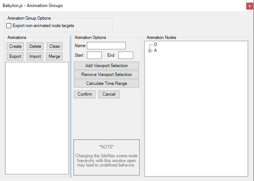Viewport: 254px width, 181px height.
Task: Select node A in the tree
Action: pyautogui.click(x=155, y=50)
